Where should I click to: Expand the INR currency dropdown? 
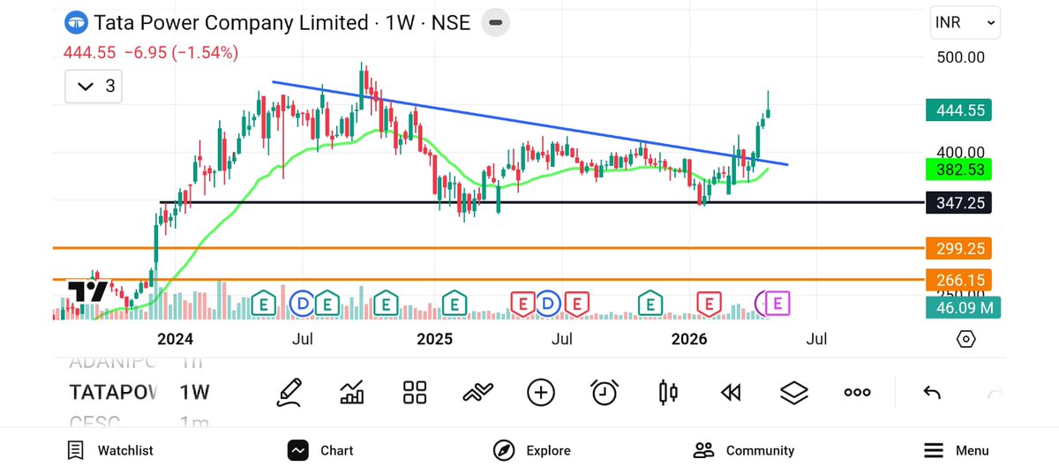point(965,23)
